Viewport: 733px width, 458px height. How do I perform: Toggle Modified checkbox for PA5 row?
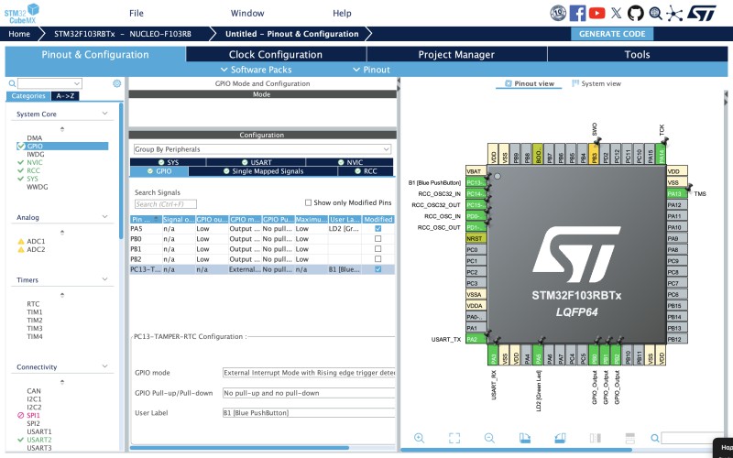click(377, 228)
